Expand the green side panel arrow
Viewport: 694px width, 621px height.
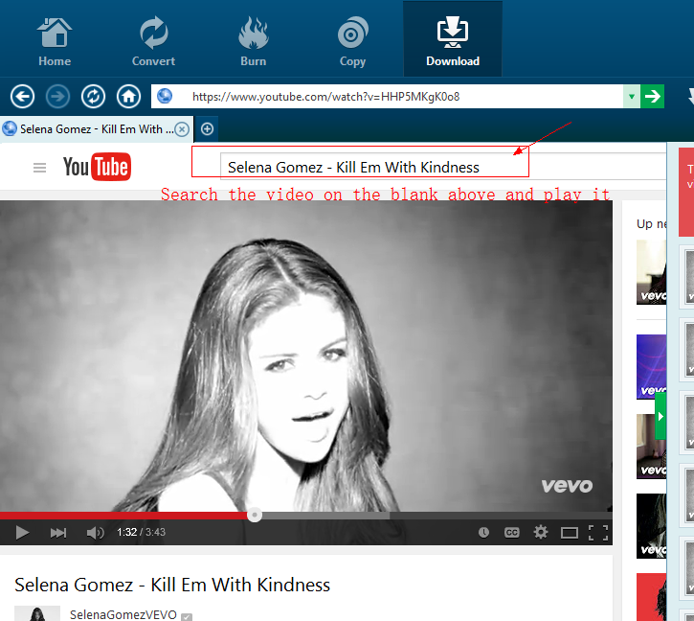[x=660, y=417]
